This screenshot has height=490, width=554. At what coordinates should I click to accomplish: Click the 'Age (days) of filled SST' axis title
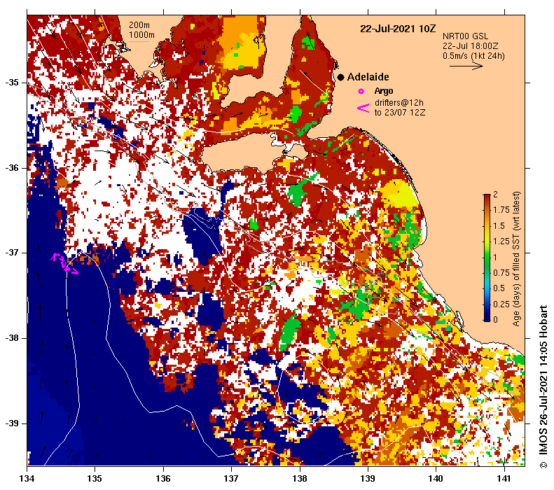click(516, 259)
